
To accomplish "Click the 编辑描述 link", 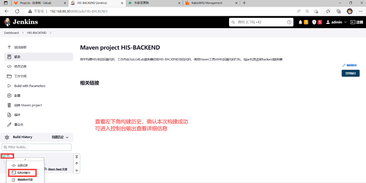I will 350,65.
